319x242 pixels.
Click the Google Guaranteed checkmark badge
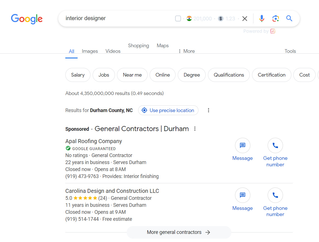(x=68, y=148)
